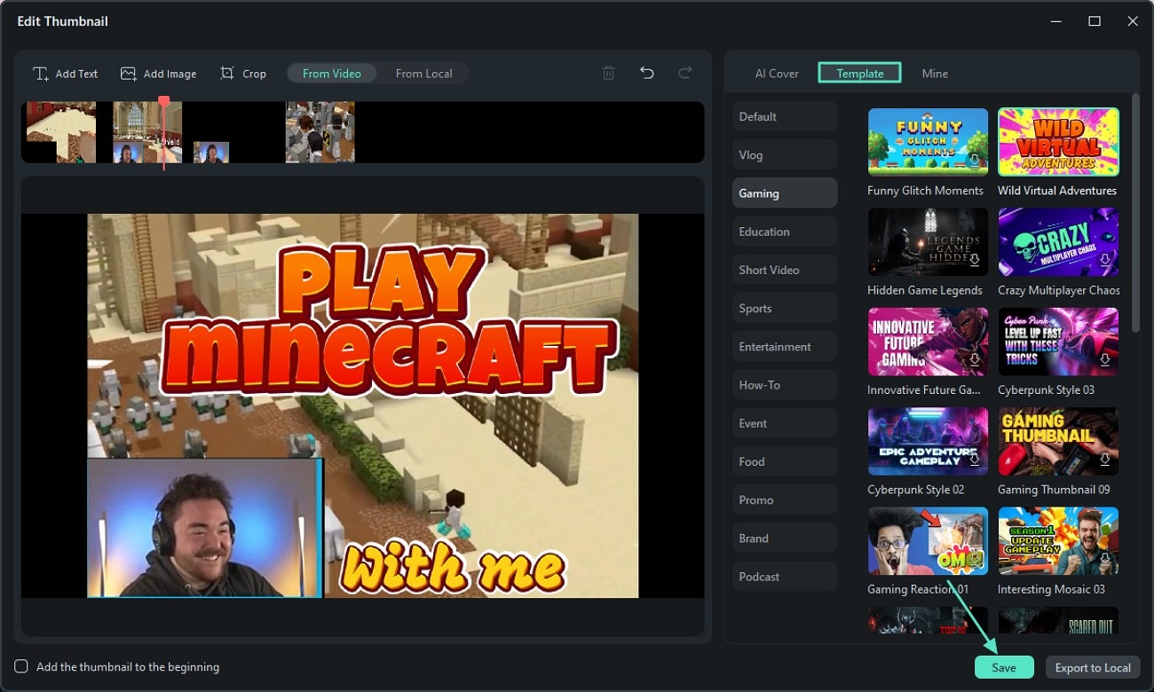Download the Crazy Multiplayer Chaos template
The image size is (1154, 692).
(1105, 260)
